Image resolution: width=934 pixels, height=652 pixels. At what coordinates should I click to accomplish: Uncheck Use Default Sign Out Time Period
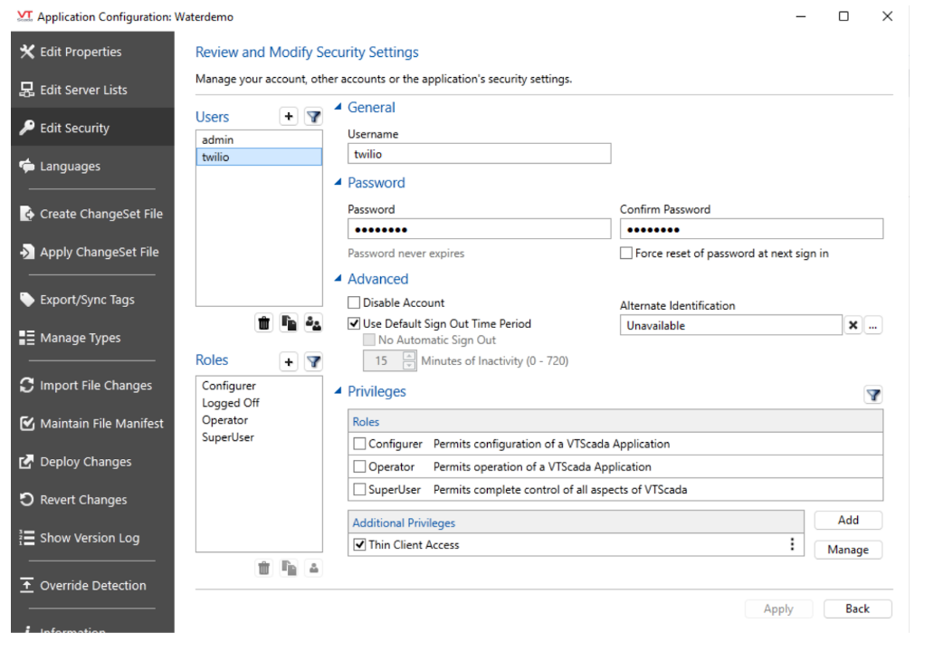(x=355, y=323)
